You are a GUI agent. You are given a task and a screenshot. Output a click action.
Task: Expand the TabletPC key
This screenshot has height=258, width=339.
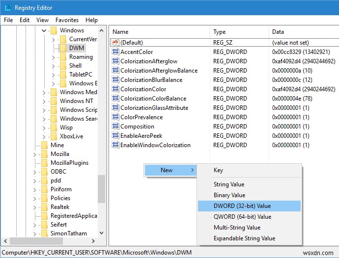tap(54, 75)
